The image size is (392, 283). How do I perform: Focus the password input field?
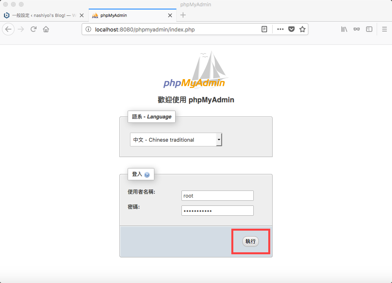(x=218, y=211)
